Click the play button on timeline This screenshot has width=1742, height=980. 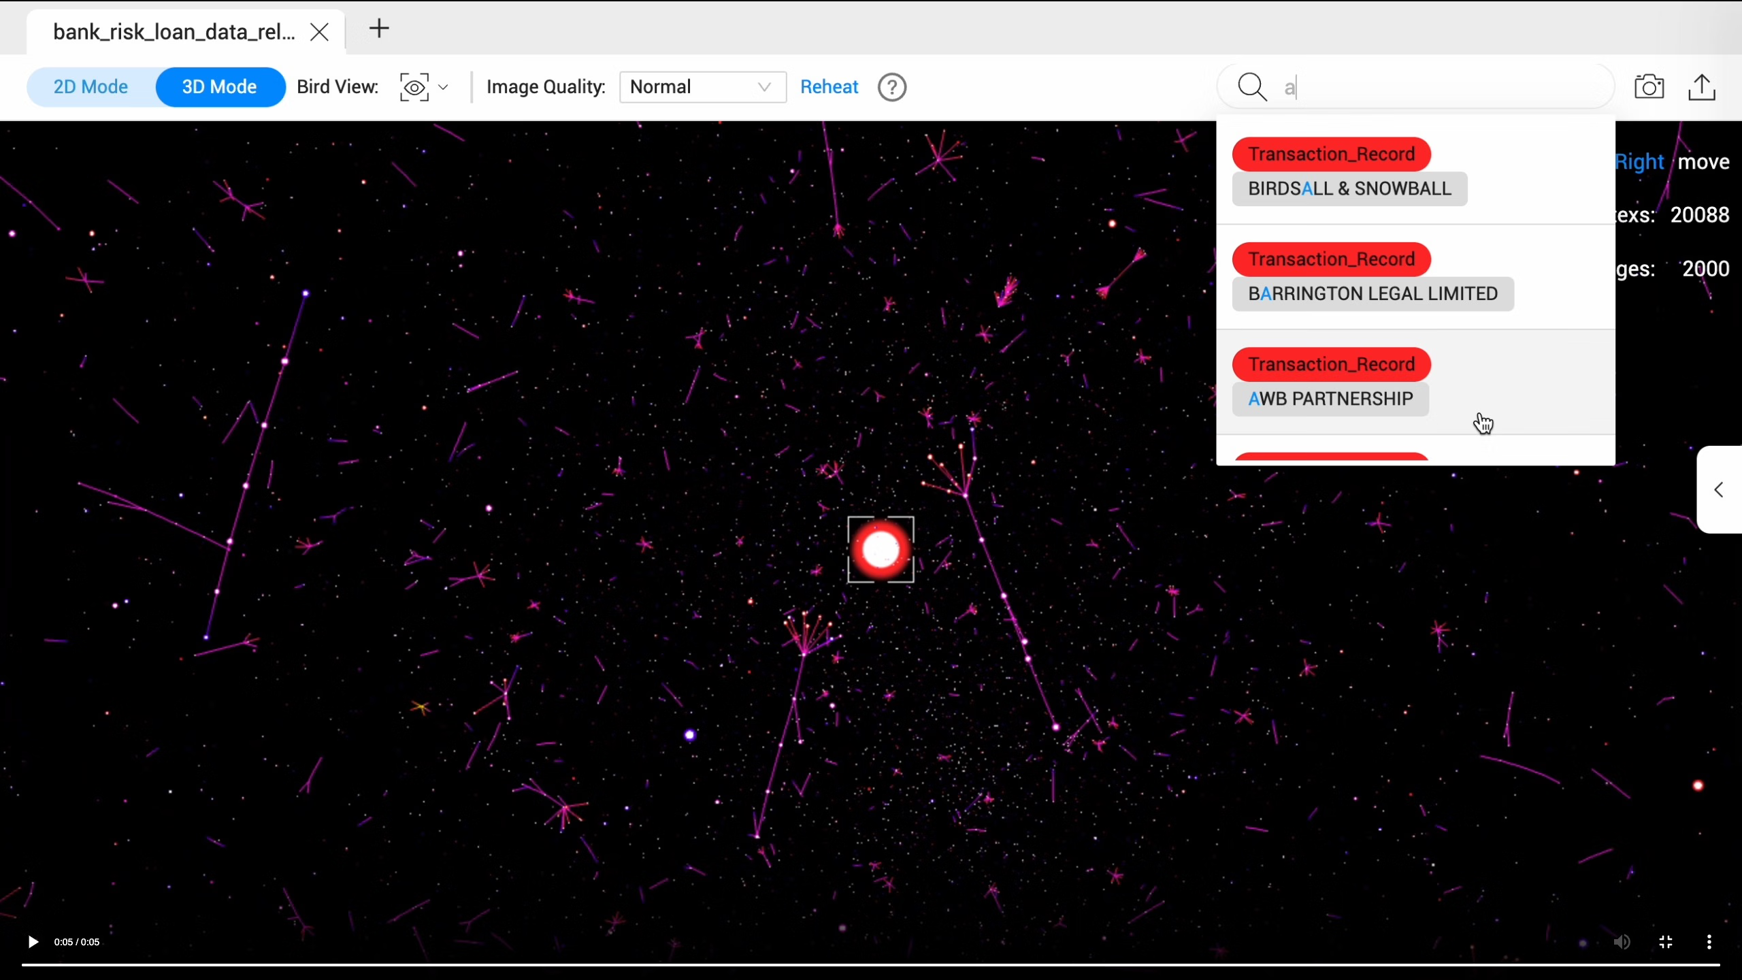tap(32, 943)
